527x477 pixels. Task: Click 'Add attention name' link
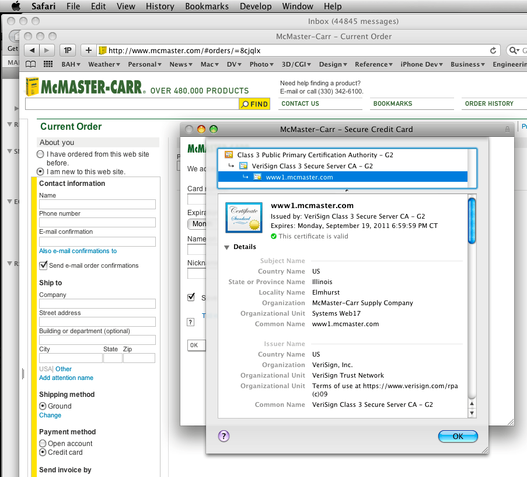pos(66,378)
